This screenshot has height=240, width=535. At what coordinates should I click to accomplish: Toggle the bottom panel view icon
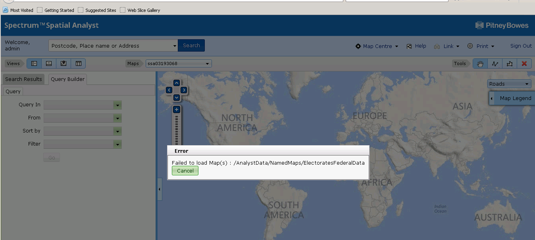[x=49, y=63]
